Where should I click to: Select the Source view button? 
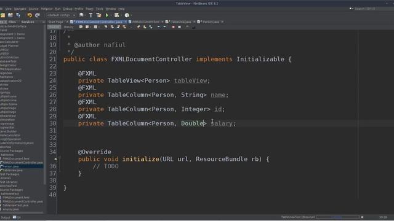54,27
